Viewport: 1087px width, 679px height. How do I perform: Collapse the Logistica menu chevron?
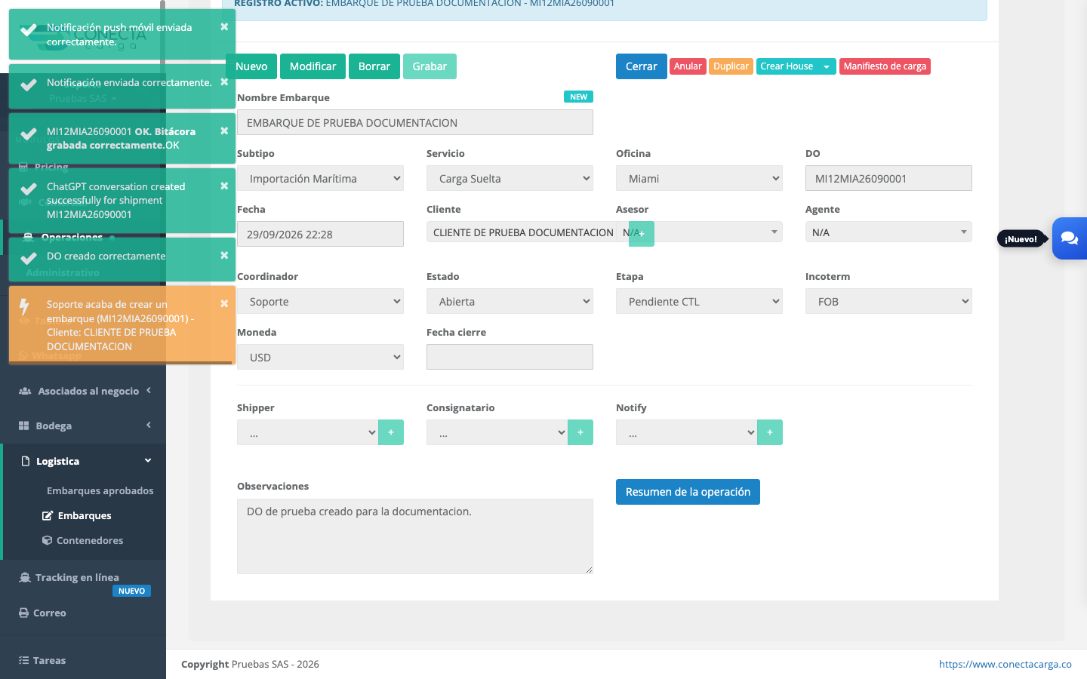click(148, 460)
